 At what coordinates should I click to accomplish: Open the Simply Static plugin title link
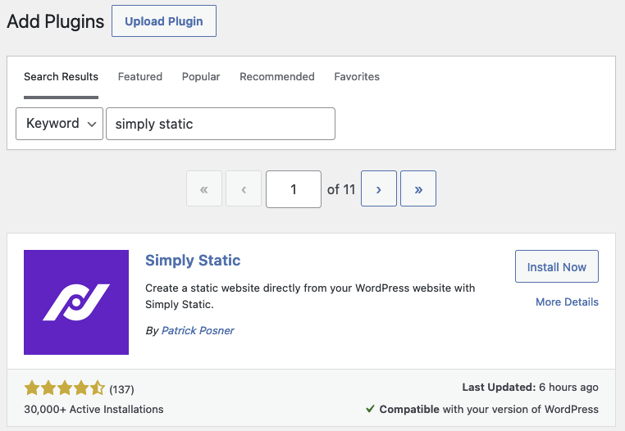[x=193, y=261]
